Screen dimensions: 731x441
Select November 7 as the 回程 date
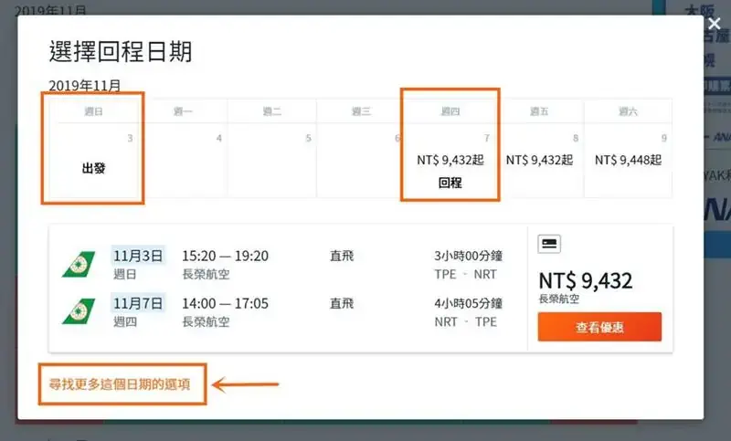point(450,161)
